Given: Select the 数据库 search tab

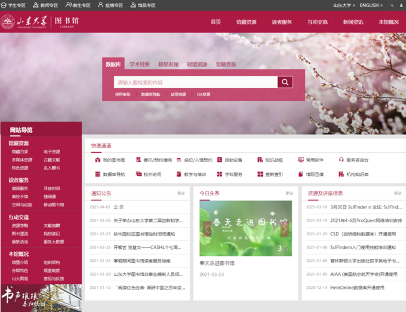Looking at the screenshot, I should 114,64.
